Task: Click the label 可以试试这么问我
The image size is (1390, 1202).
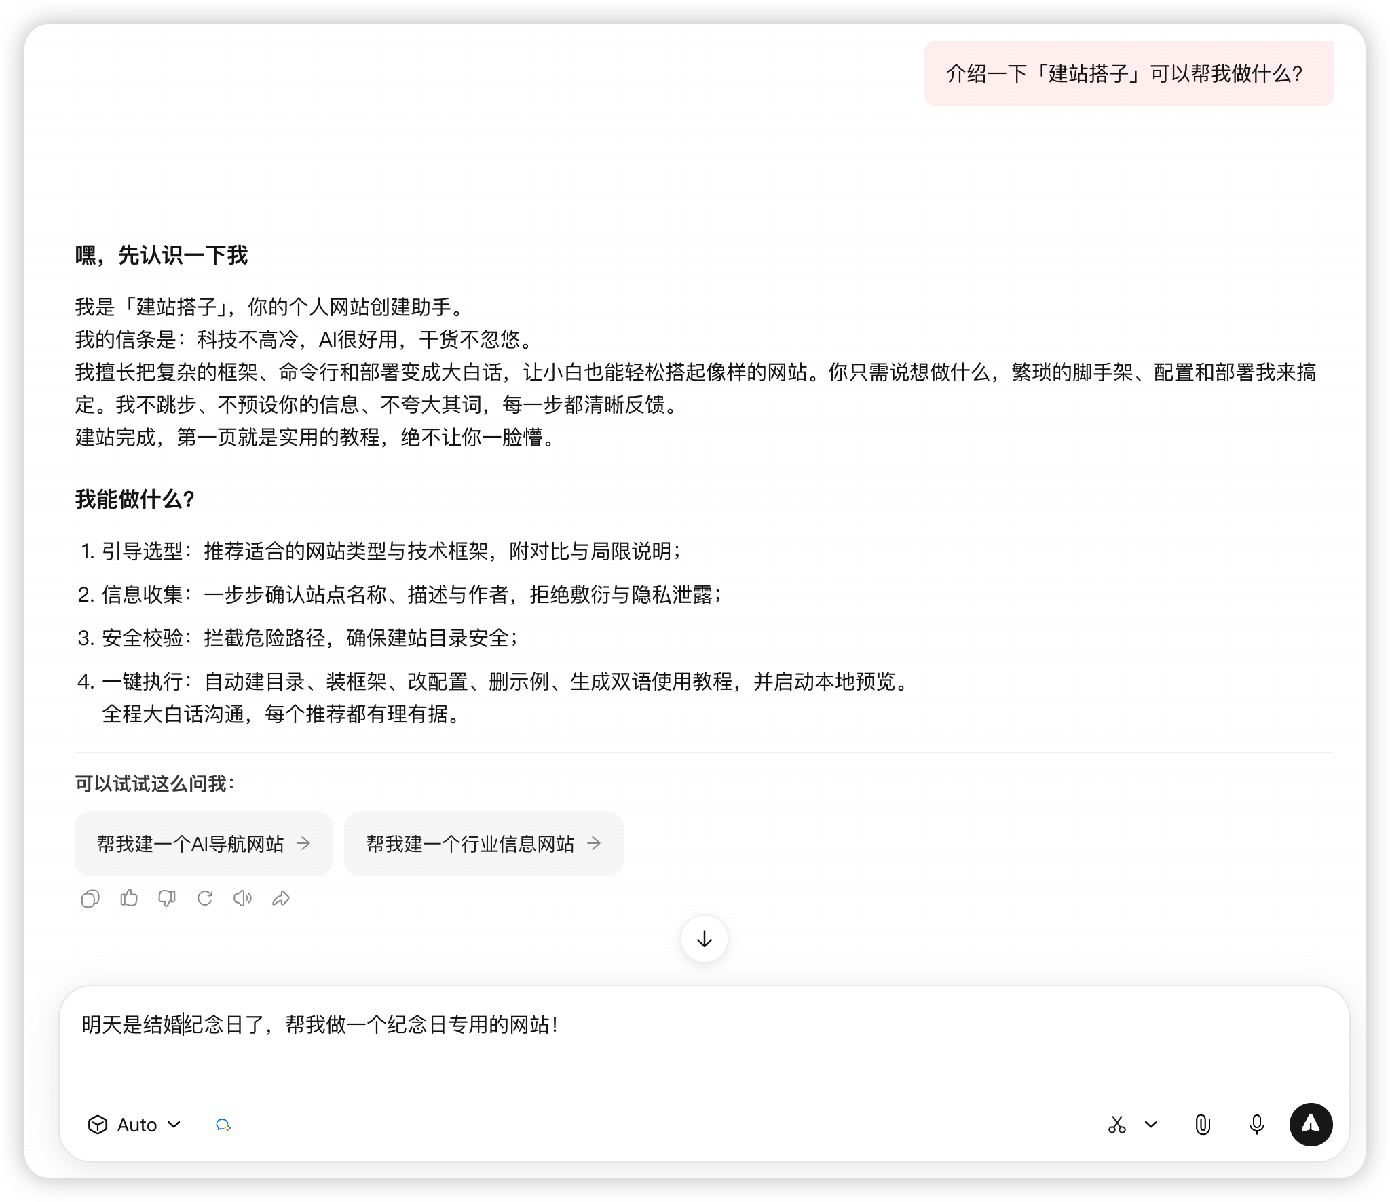Action: click(x=155, y=783)
